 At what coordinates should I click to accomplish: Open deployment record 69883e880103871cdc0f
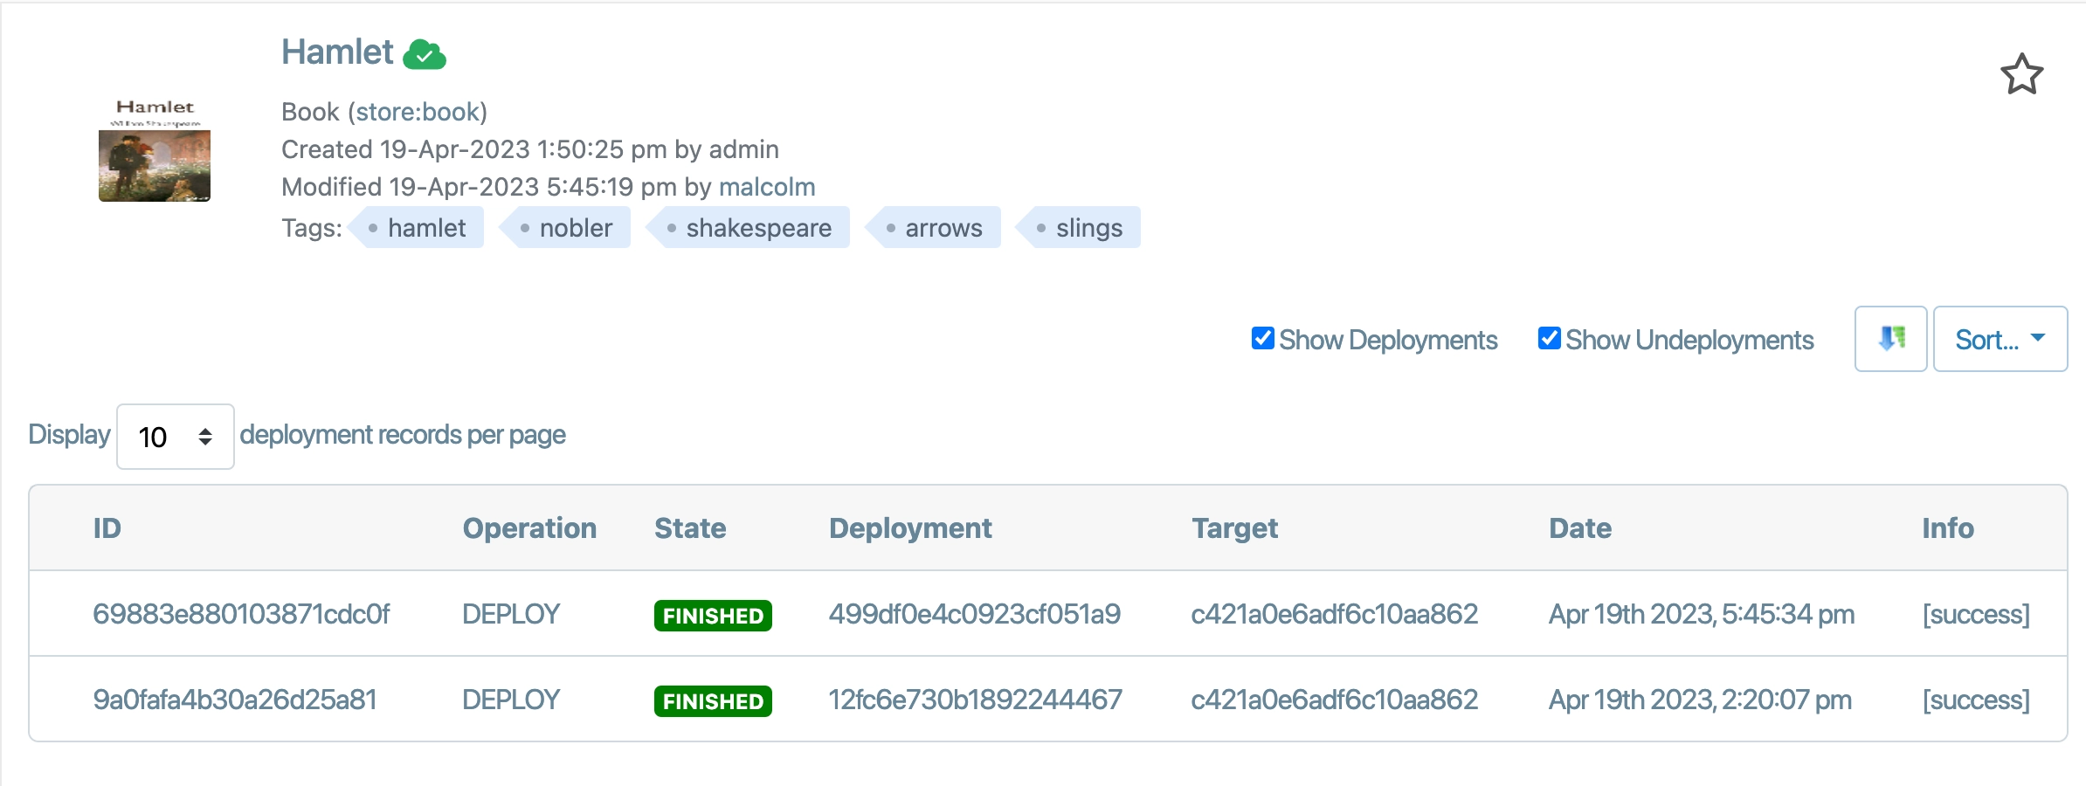click(x=241, y=614)
